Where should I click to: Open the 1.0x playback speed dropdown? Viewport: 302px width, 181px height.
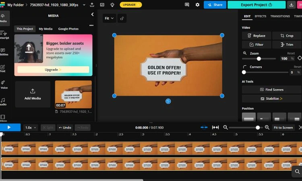click(x=31, y=128)
